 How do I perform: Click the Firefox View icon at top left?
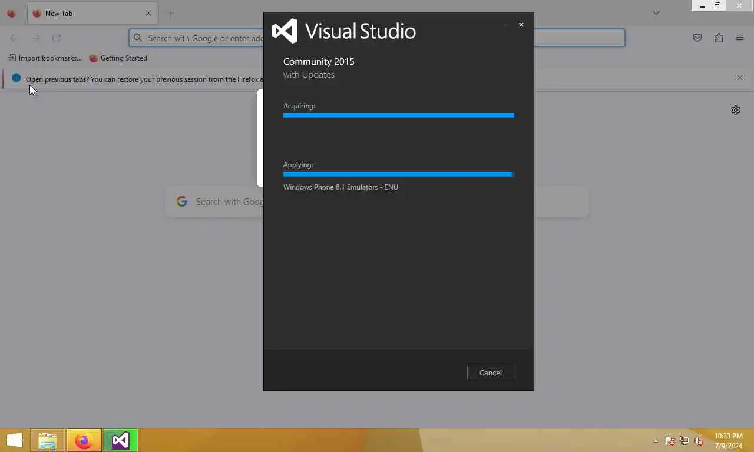pos(11,13)
